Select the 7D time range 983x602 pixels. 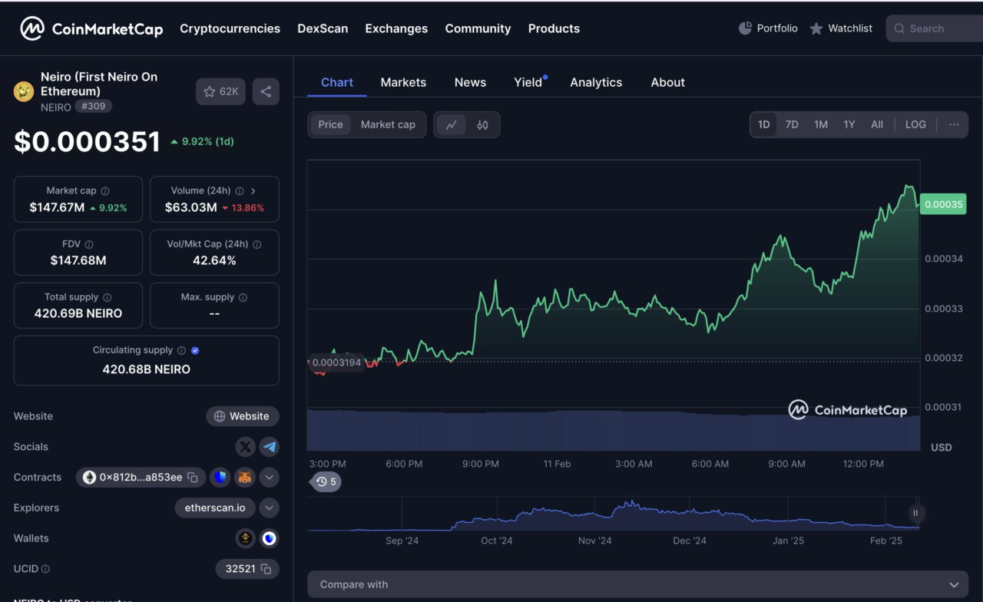point(792,124)
